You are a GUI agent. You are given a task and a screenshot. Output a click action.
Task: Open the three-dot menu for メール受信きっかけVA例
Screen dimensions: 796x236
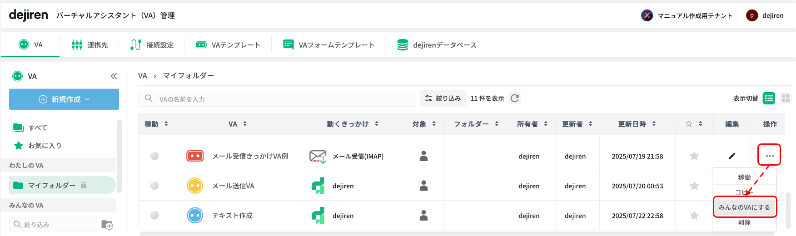pos(769,156)
